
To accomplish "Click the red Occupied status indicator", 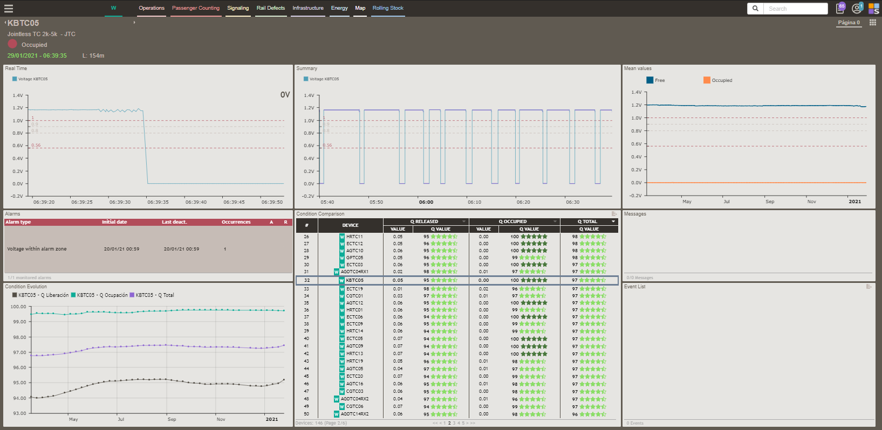I will point(12,44).
